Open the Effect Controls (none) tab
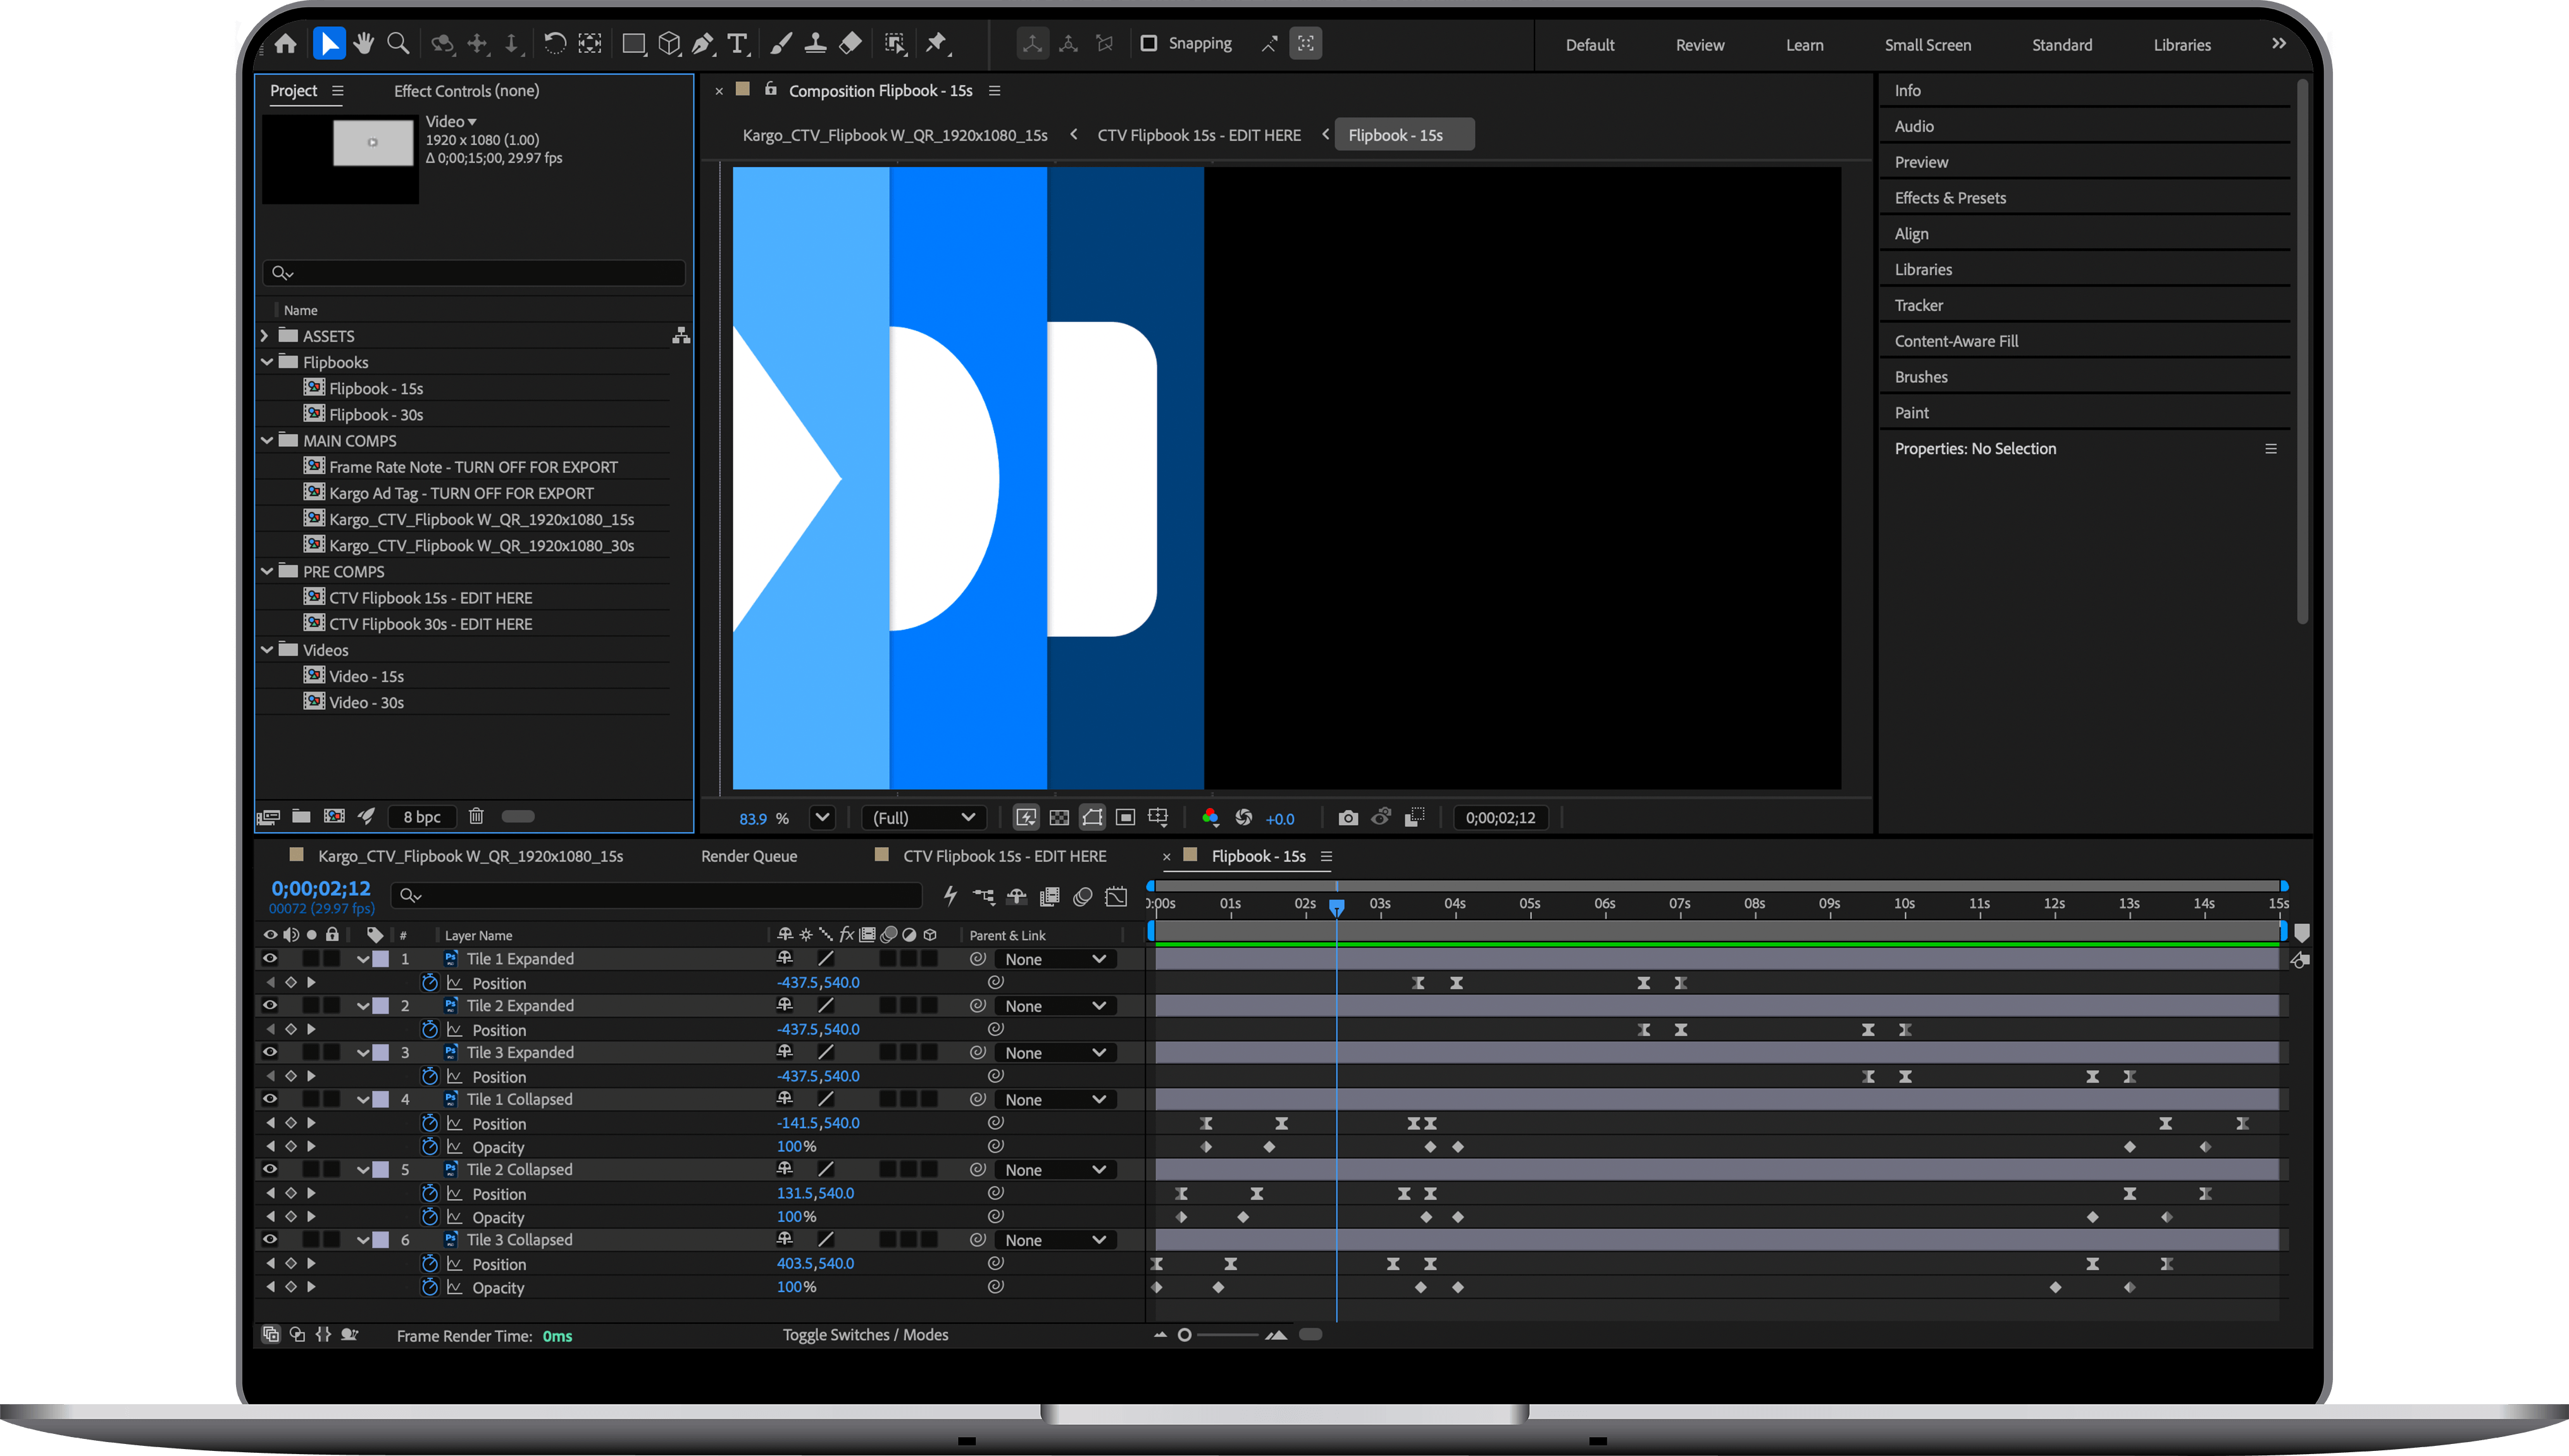The width and height of the screenshot is (2569, 1456). 466,91
